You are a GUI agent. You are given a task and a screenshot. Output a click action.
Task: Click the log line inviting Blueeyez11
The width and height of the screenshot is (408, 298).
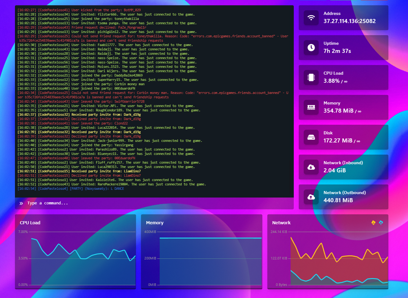pos(106,154)
